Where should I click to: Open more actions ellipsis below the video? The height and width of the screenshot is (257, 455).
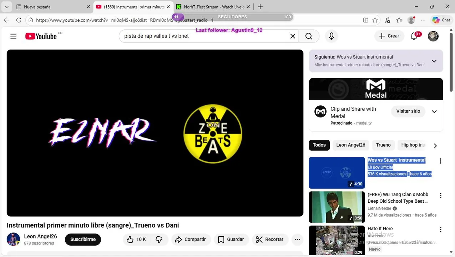pyautogui.click(x=297, y=240)
